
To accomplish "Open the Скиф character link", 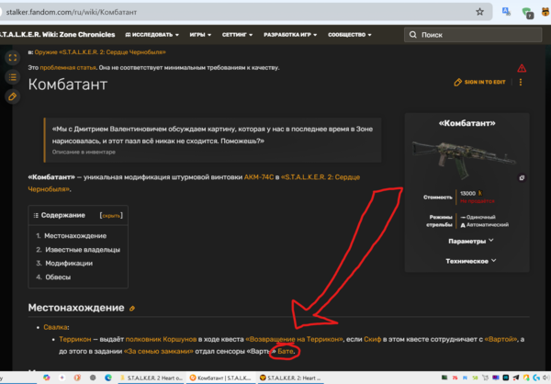I will (x=373, y=339).
